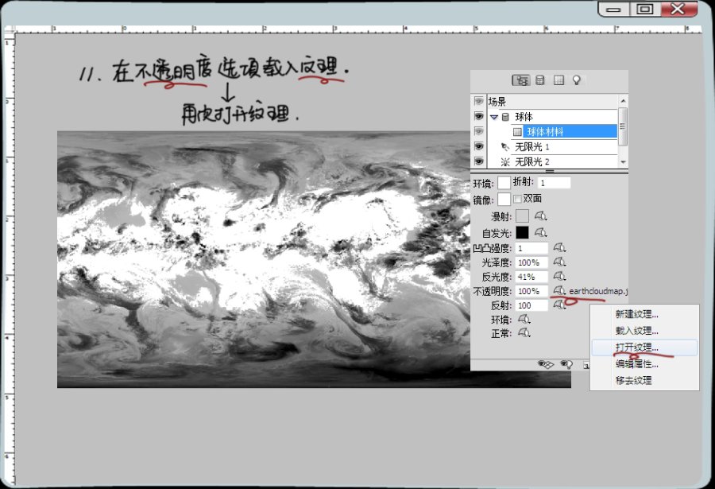The height and width of the screenshot is (489, 715).
Task: Open upper 环境 color swatch
Action: point(504,183)
